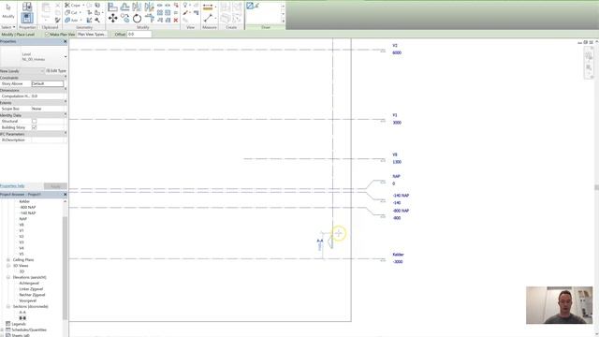Click the Story Above value field
The height and width of the screenshot is (337, 599).
click(48, 83)
